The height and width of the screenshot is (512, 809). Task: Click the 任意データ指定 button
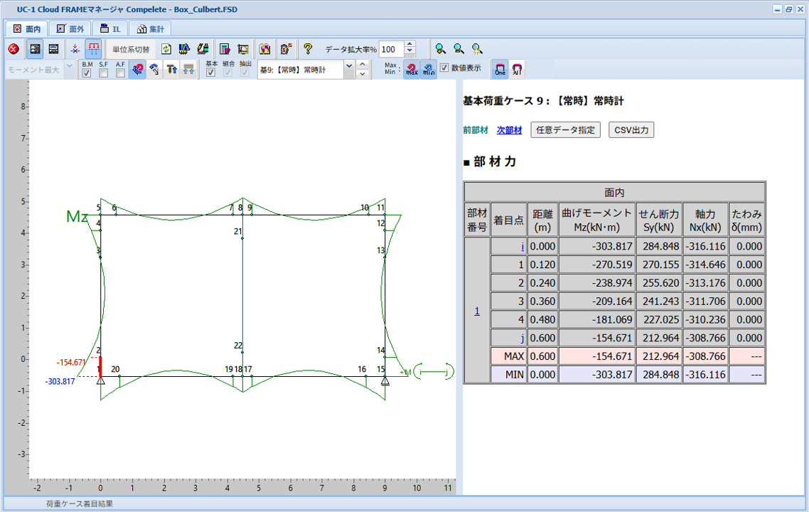(566, 130)
